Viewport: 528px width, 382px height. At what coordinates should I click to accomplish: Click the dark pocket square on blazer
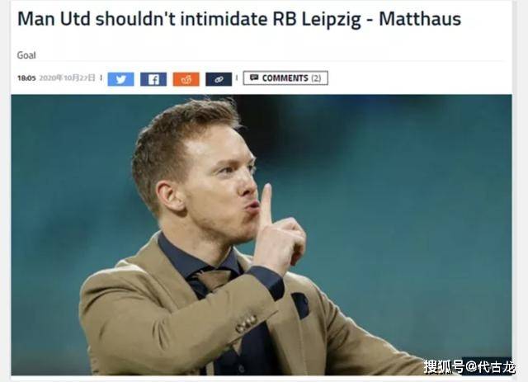(x=300, y=305)
